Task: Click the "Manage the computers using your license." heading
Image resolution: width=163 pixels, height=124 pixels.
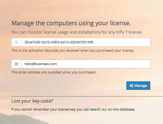Action: pyautogui.click(x=71, y=23)
